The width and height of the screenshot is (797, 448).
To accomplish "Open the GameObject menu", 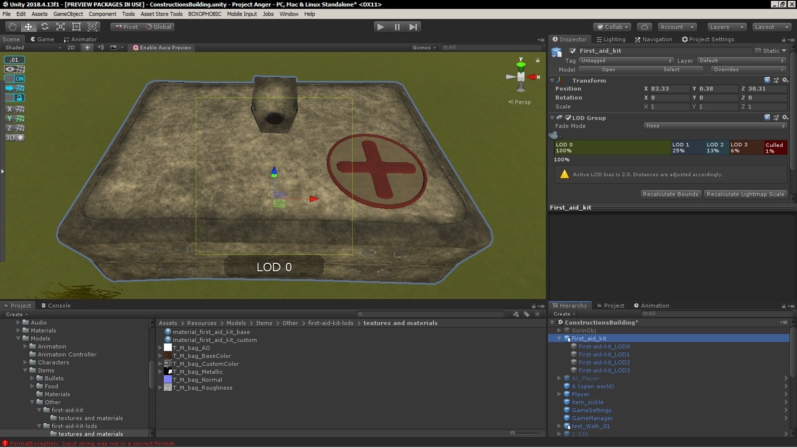I will 68,14.
